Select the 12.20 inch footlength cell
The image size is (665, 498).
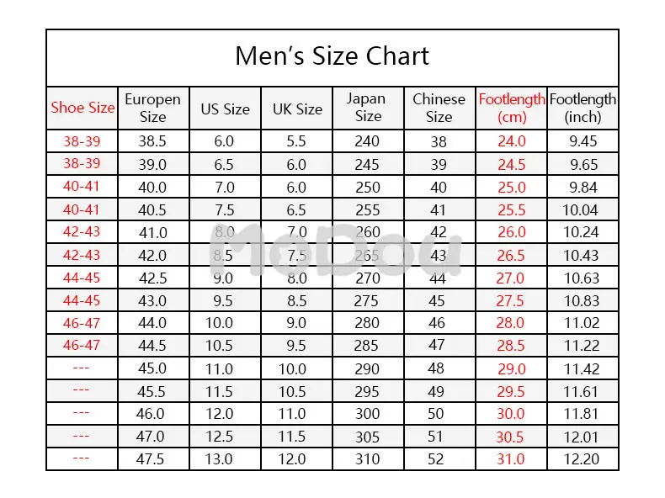583,459
